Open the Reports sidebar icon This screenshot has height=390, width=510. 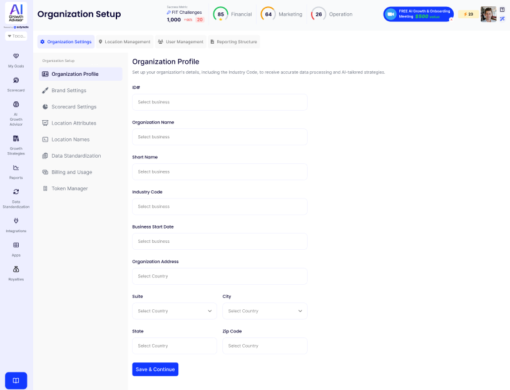pyautogui.click(x=16, y=168)
